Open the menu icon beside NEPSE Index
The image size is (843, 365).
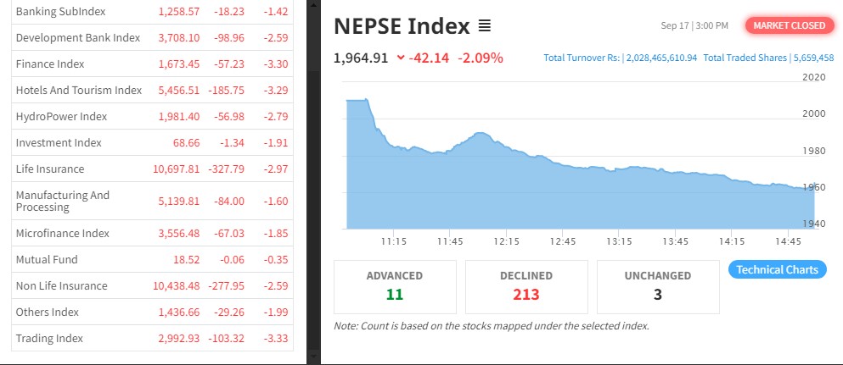(x=485, y=26)
